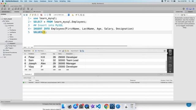Screen dimensions: 196x110
Task: Export recordset icon next to Export/Import
Action: coord(81,51)
